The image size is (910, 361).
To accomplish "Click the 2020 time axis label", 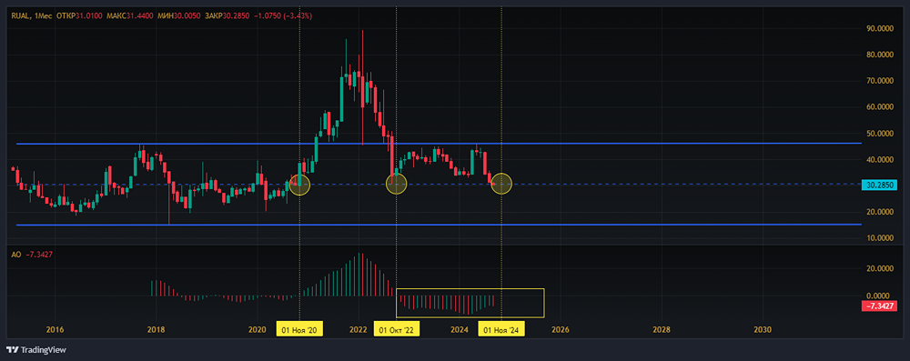I will click(258, 330).
